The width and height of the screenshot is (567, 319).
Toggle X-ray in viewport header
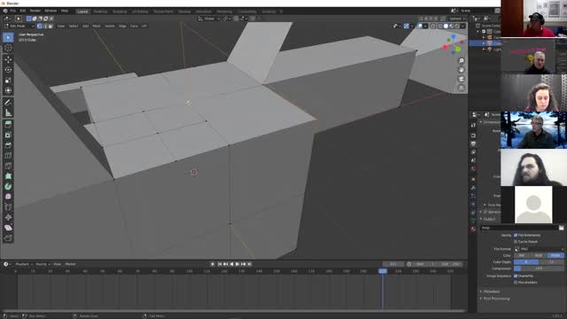point(433,26)
